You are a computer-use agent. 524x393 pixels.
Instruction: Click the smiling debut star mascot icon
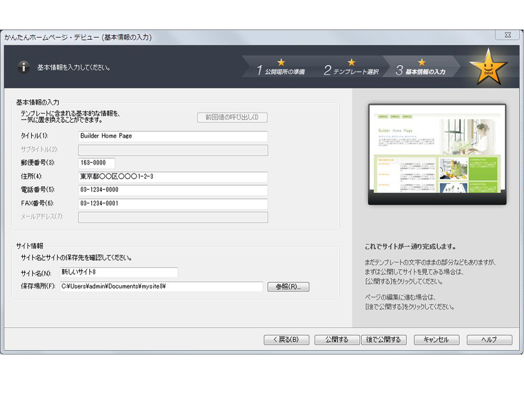(488, 67)
